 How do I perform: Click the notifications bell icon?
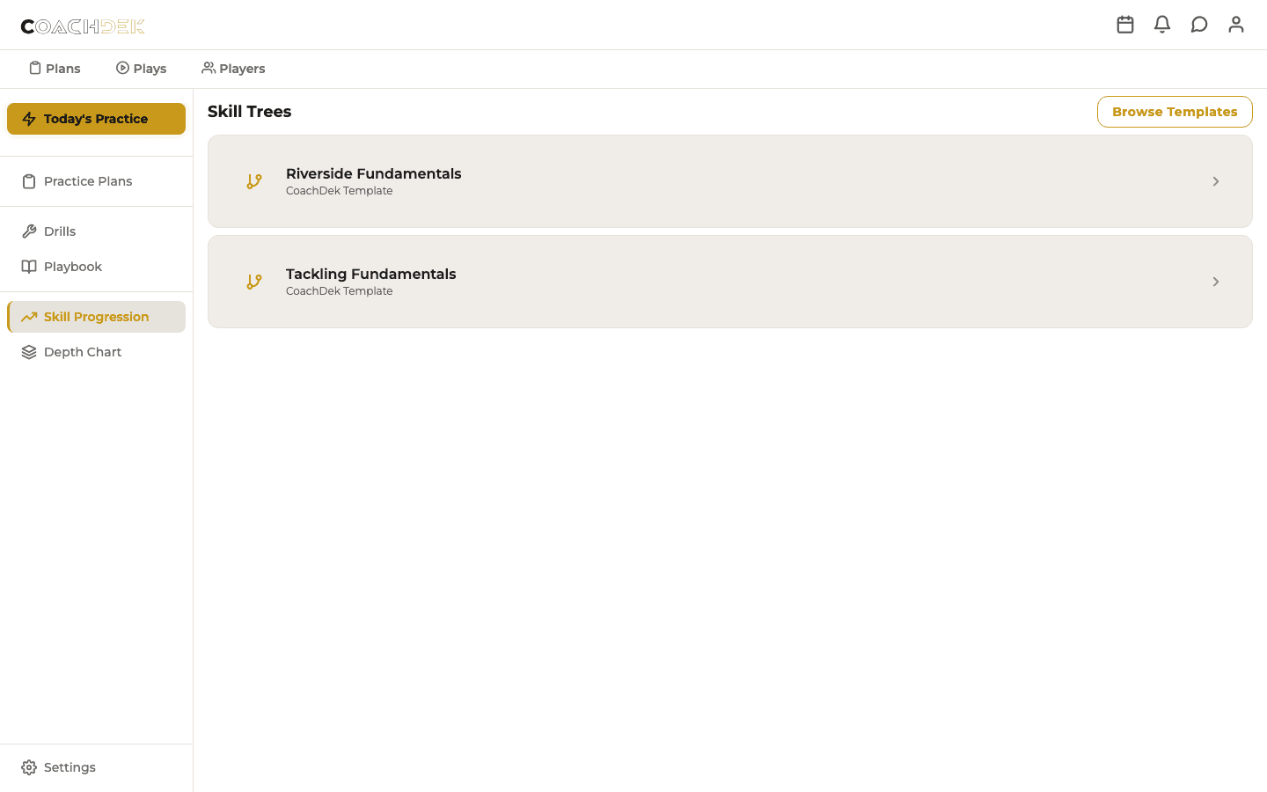tap(1162, 24)
